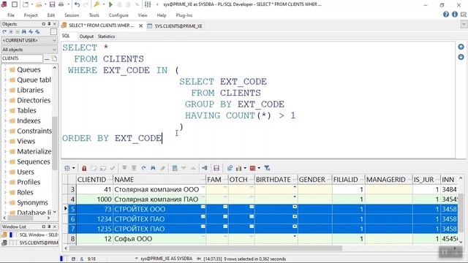The image size is (468, 263).
Task: Click the new filter page icon beside CLIENTS field
Action: (x=54, y=58)
